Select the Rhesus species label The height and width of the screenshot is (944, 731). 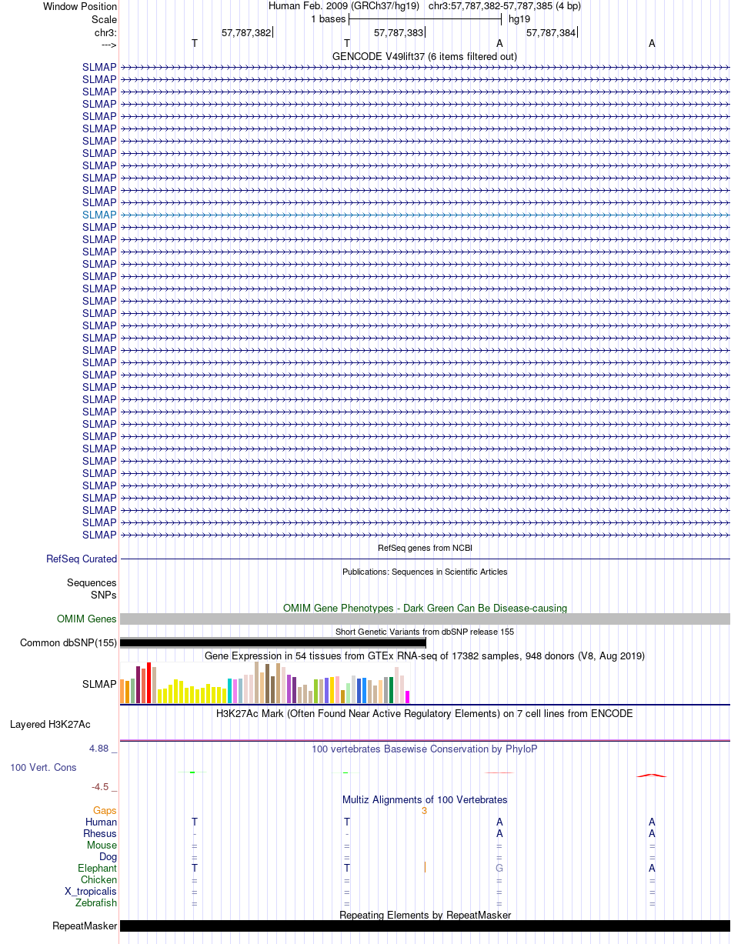point(100,833)
